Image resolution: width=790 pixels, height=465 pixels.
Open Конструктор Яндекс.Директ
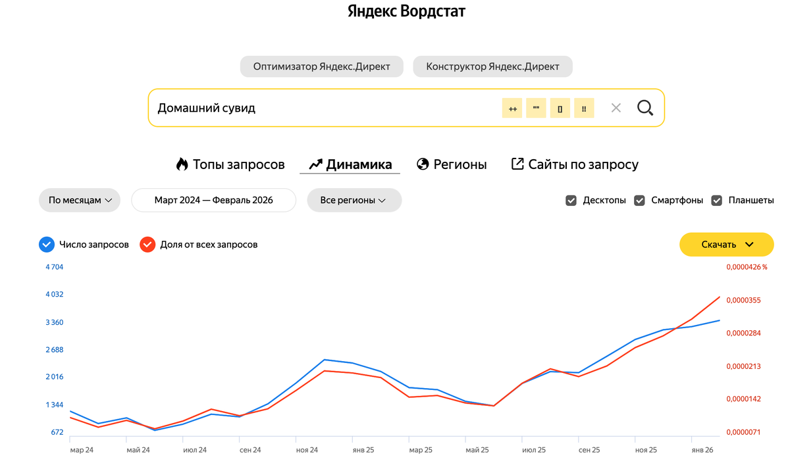point(493,66)
